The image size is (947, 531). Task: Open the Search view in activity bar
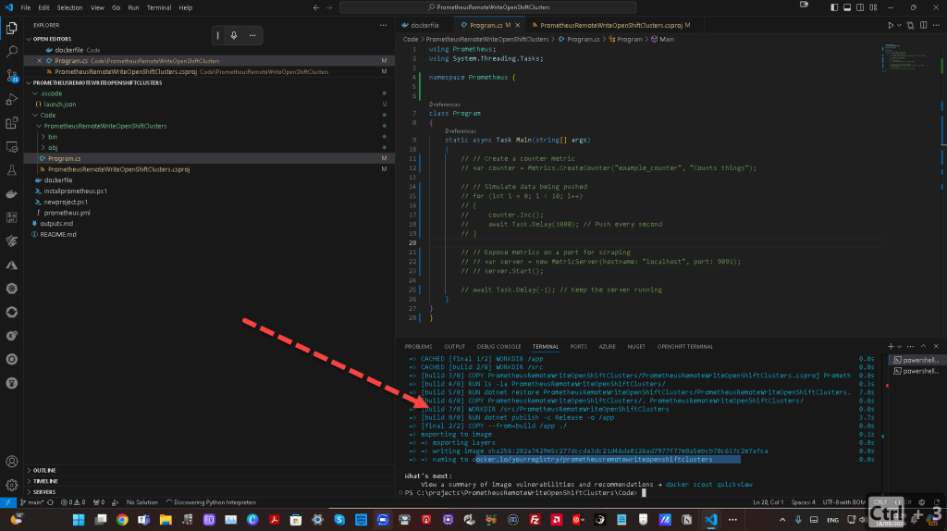coord(11,52)
